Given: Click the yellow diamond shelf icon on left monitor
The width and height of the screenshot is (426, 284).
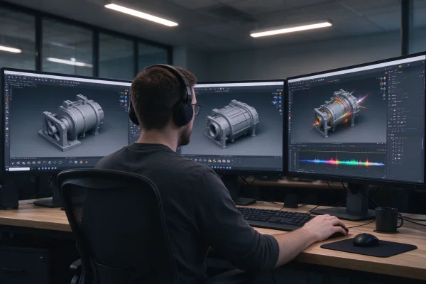Looking at the screenshot, I should (x=87, y=163).
